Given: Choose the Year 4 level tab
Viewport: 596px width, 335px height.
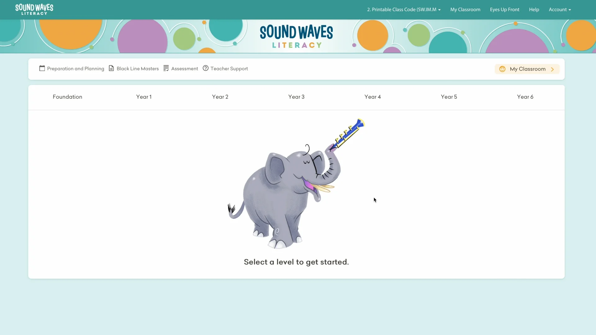Looking at the screenshot, I should 372,97.
